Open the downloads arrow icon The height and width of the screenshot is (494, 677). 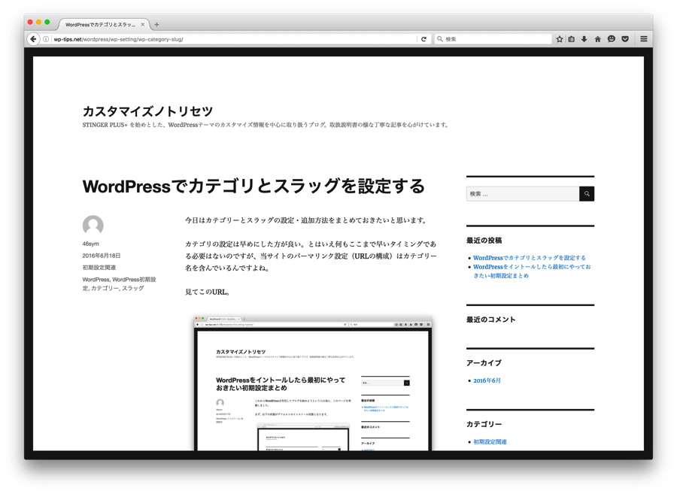pyautogui.click(x=584, y=39)
